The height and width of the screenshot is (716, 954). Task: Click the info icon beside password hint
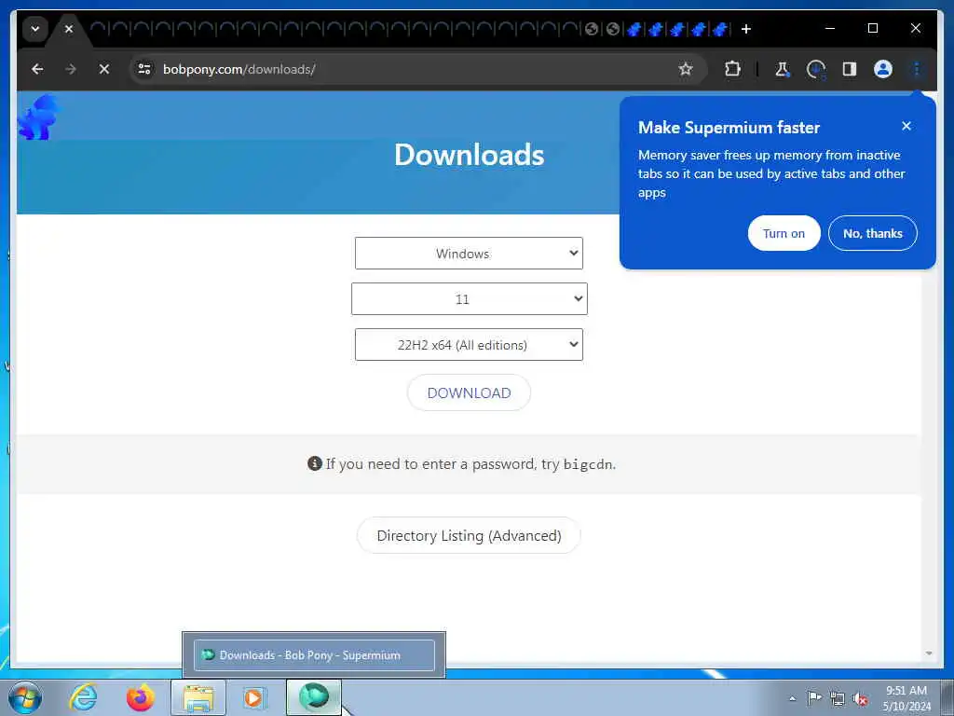(x=315, y=463)
